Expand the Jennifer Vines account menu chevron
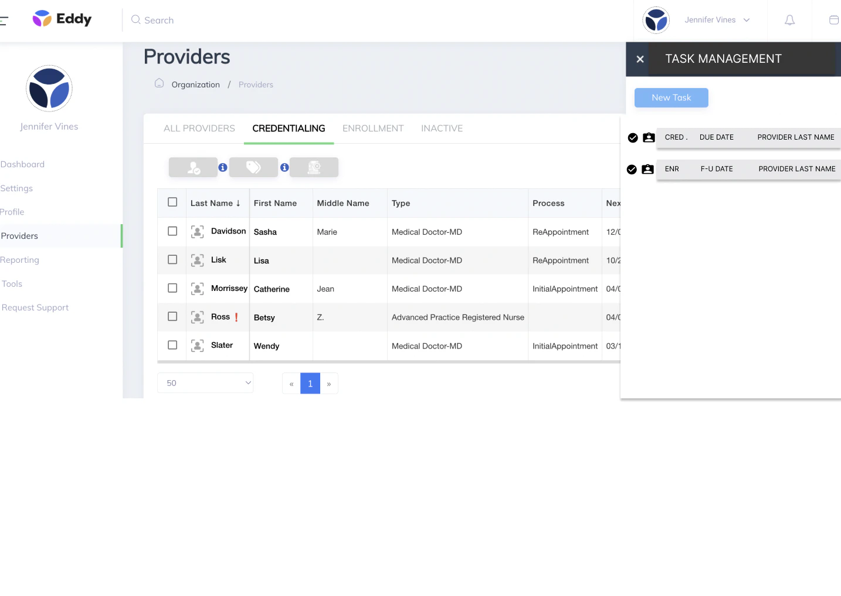841x596 pixels. 746,19
